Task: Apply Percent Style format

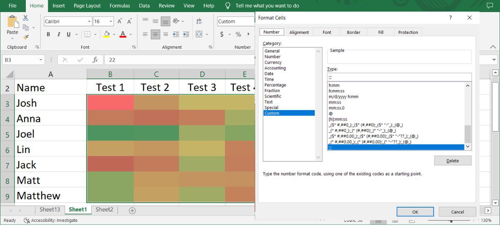Action: (x=238, y=35)
